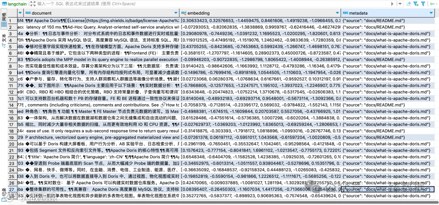Click embedding cell starting 0.6343648
Image resolution: width=439 pixels, height=205 pixels.
click(260, 92)
